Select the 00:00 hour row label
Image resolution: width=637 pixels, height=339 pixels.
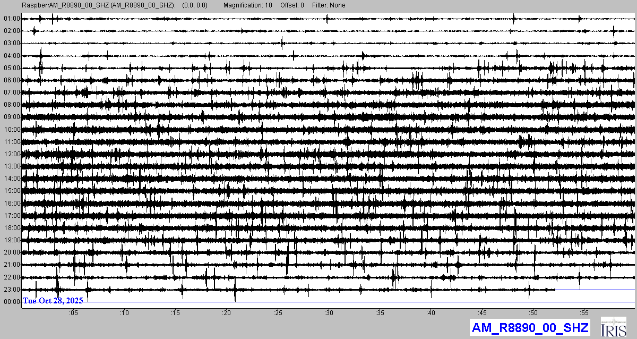(x=12, y=302)
